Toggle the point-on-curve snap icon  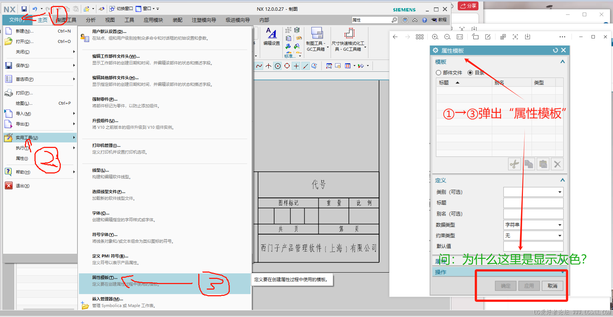[x=305, y=66]
